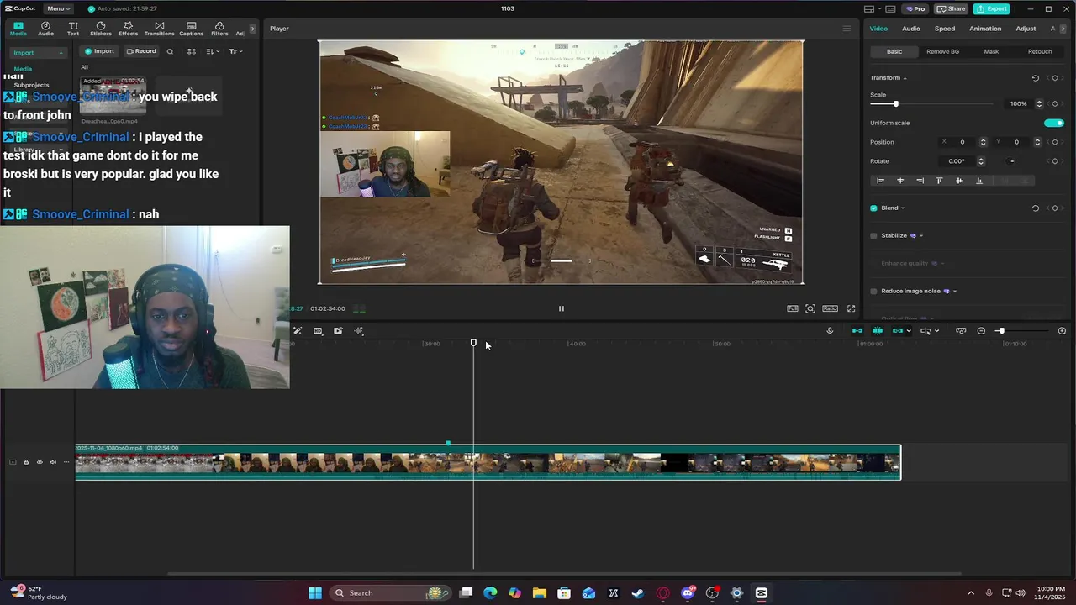
Task: Open the Effects panel
Action: coord(128,29)
